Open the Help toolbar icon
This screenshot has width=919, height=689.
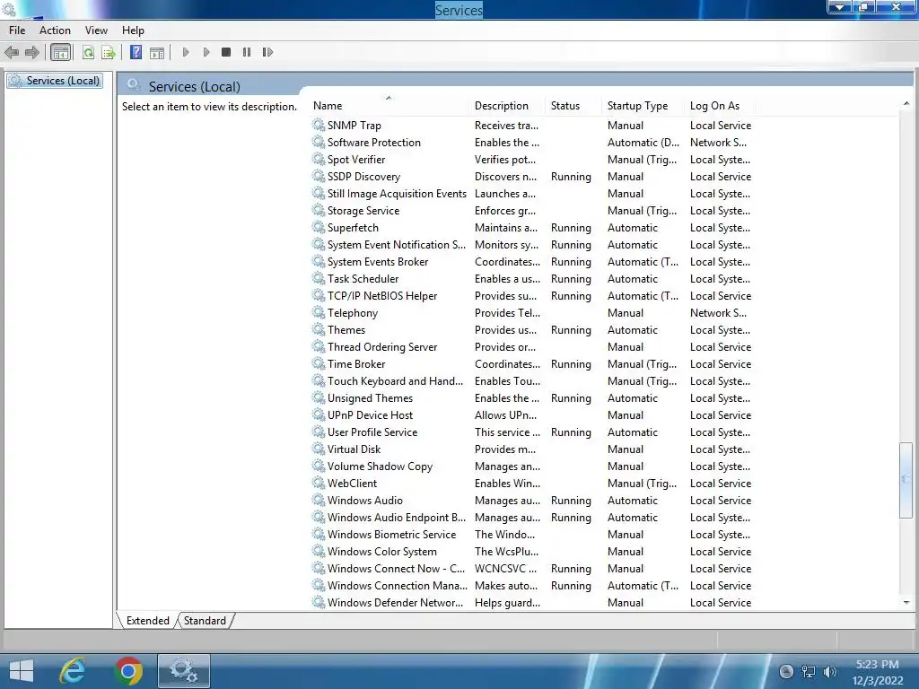point(136,52)
